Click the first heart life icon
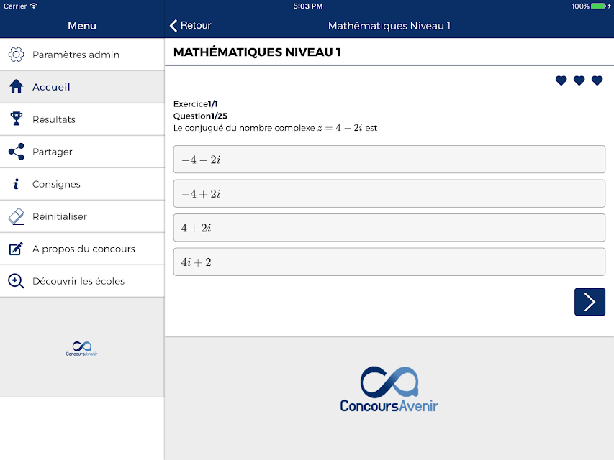The image size is (614, 460). (561, 80)
